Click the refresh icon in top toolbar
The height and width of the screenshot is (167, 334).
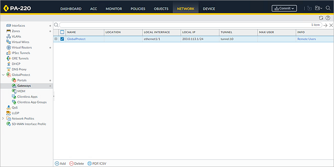click(x=321, y=18)
